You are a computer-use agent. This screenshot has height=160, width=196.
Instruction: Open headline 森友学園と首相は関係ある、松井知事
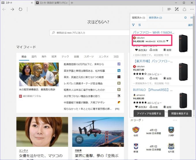tap(84, 71)
